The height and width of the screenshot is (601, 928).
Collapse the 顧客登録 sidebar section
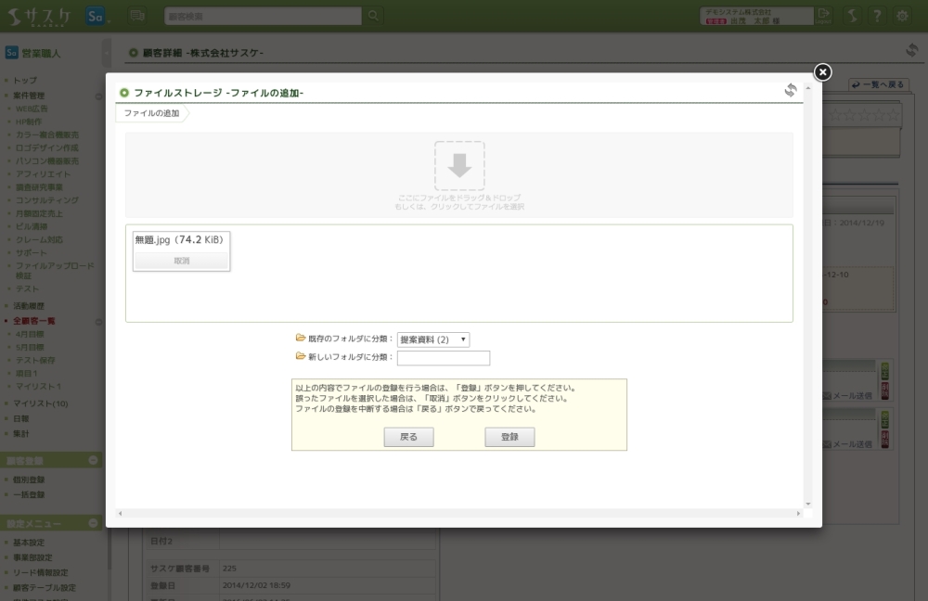click(94, 460)
